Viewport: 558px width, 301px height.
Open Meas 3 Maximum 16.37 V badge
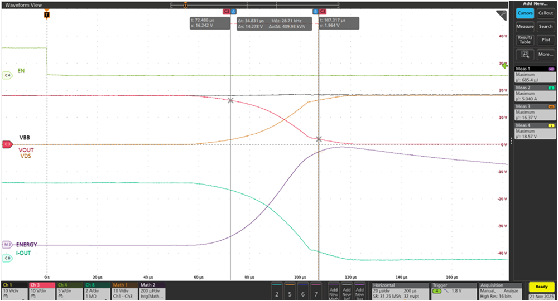(535, 112)
